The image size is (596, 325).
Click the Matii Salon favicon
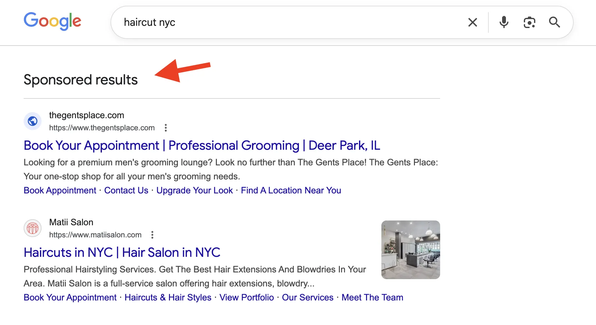(x=33, y=228)
